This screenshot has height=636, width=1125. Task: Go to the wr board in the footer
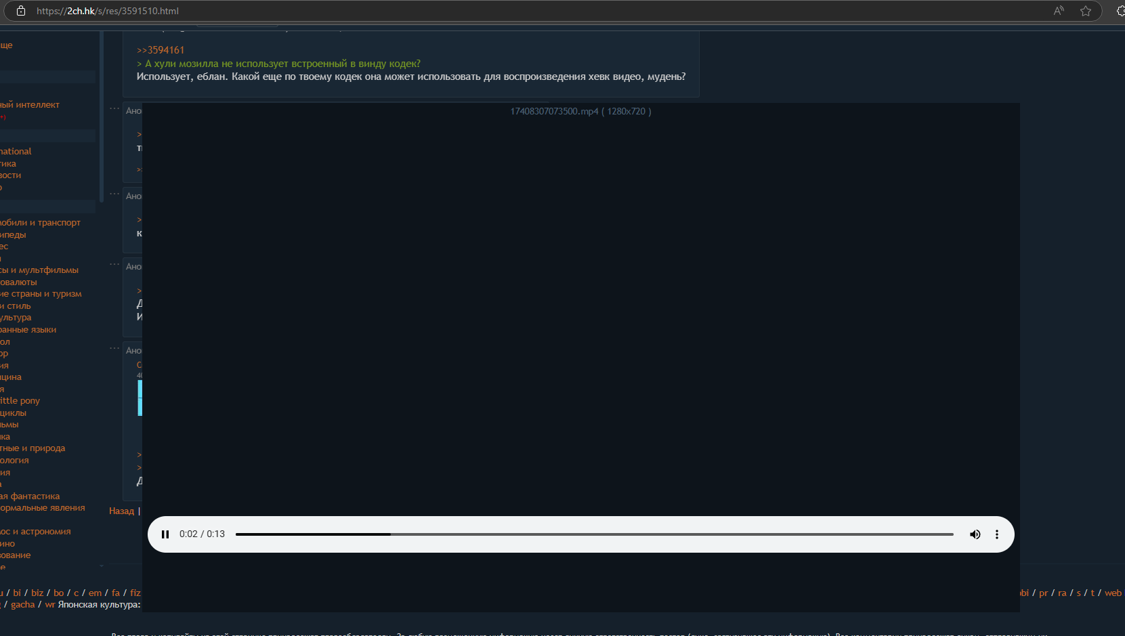click(50, 605)
